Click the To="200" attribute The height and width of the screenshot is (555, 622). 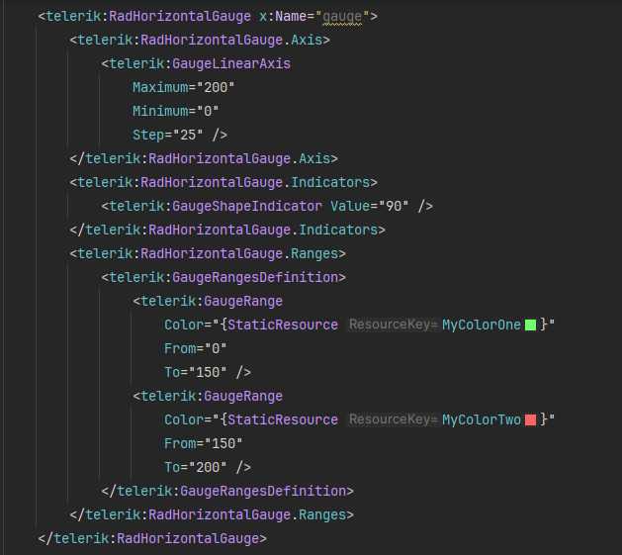click(196, 467)
